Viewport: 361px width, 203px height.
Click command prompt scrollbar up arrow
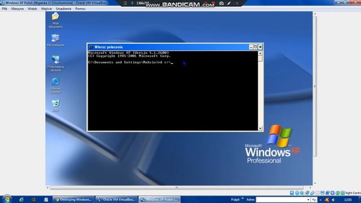[x=260, y=54]
